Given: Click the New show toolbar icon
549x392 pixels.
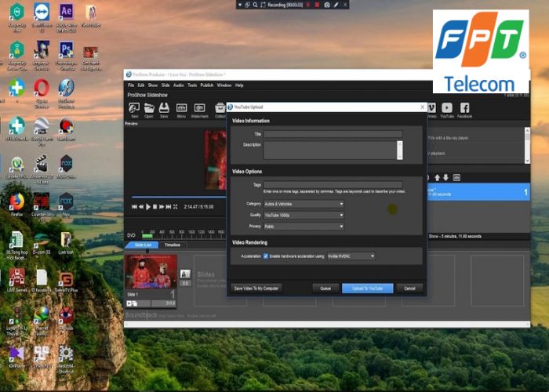Looking at the screenshot, I should pyautogui.click(x=134, y=108).
